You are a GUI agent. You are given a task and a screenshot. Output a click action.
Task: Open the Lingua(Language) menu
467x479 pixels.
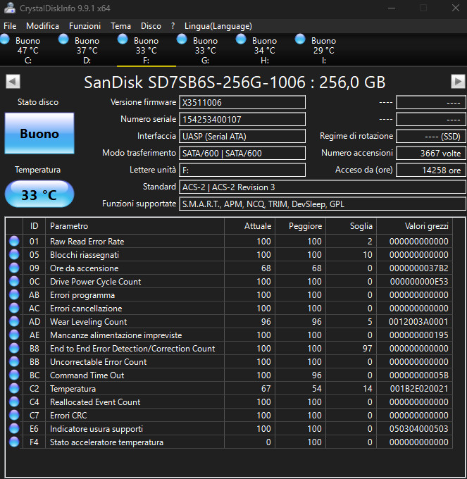[218, 26]
